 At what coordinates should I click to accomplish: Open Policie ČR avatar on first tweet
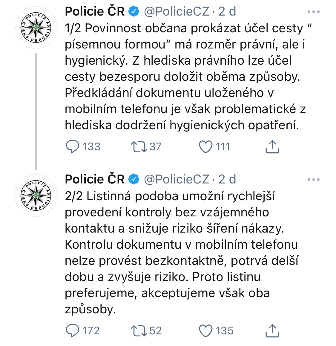coord(36,28)
